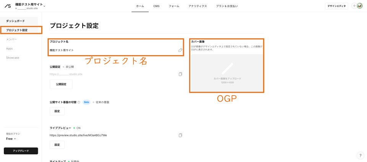Screen dimensions: 367x162
Task: Open the アナリティクス tab
Action: (x=198, y=6)
